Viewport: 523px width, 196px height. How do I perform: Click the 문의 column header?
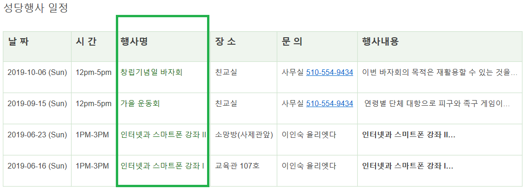coord(292,41)
